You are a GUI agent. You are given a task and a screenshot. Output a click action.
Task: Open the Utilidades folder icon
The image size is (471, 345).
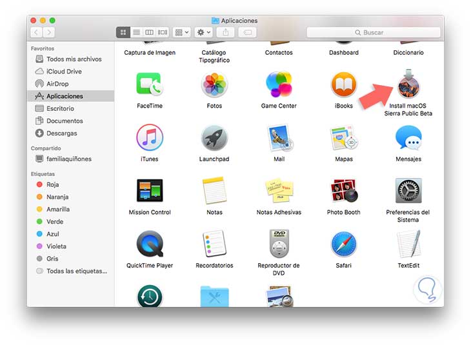(x=214, y=297)
